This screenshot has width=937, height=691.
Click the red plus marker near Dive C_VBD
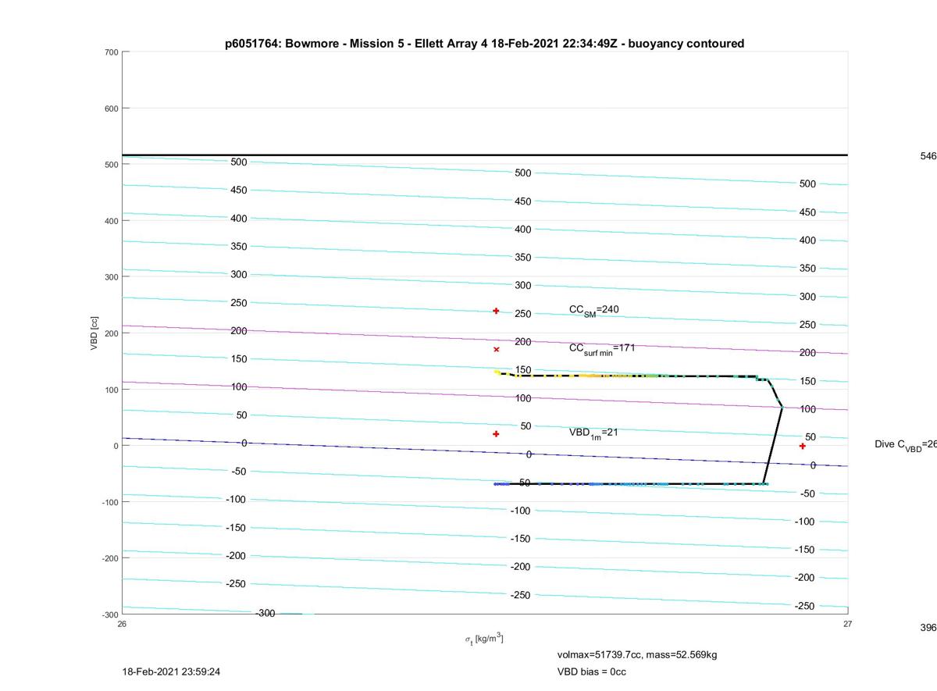click(x=802, y=446)
